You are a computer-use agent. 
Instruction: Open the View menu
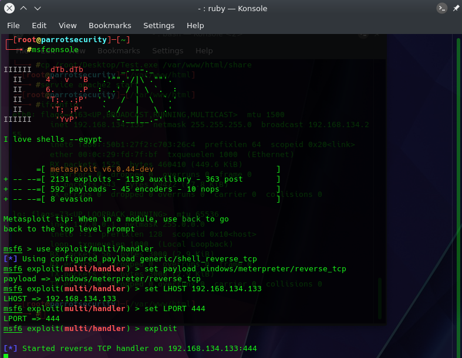[x=68, y=26]
